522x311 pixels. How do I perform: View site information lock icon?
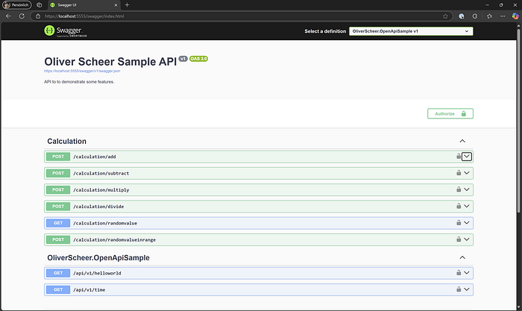click(38, 16)
